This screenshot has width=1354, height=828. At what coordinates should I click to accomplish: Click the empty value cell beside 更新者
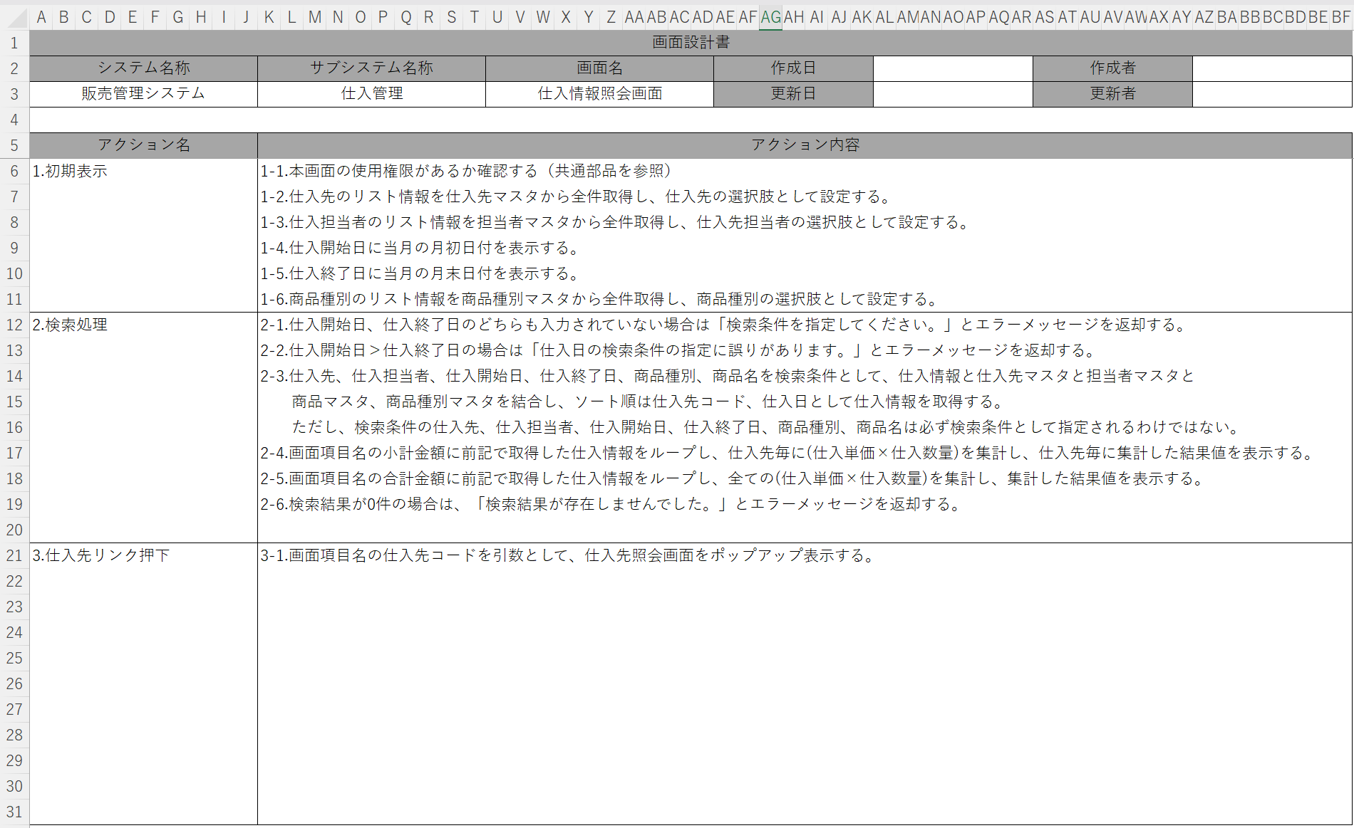[x=1272, y=94]
